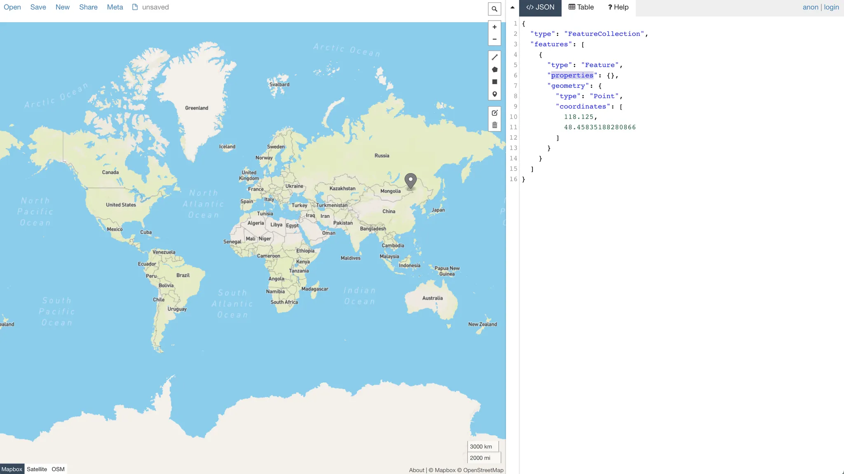Click the map search magnifier icon

[495, 9]
